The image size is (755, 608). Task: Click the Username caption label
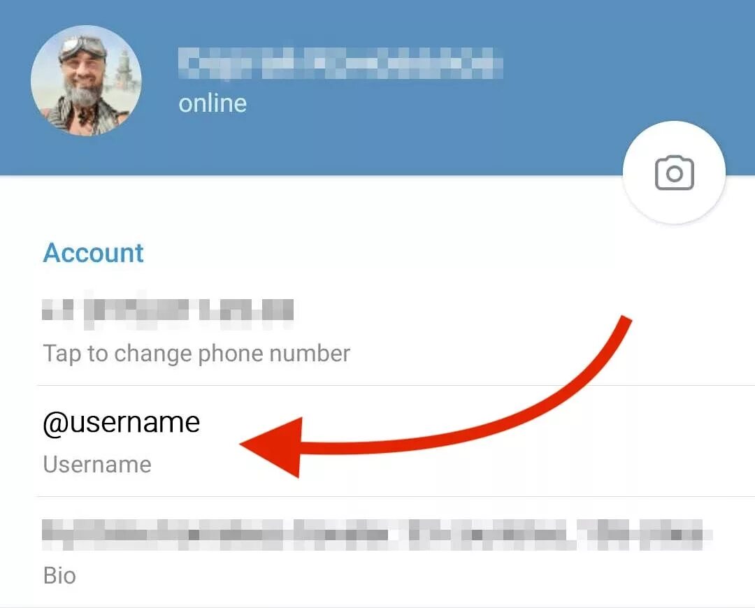[x=97, y=465]
